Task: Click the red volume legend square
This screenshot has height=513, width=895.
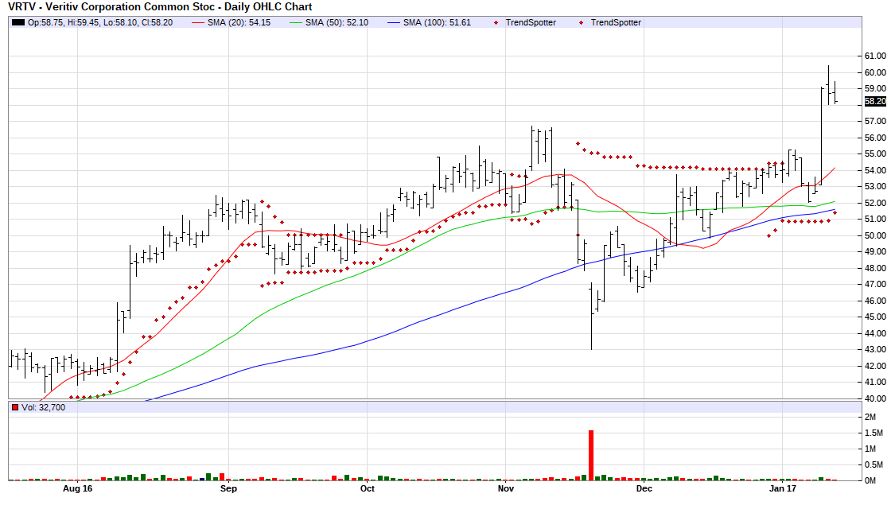Action: click(x=15, y=407)
